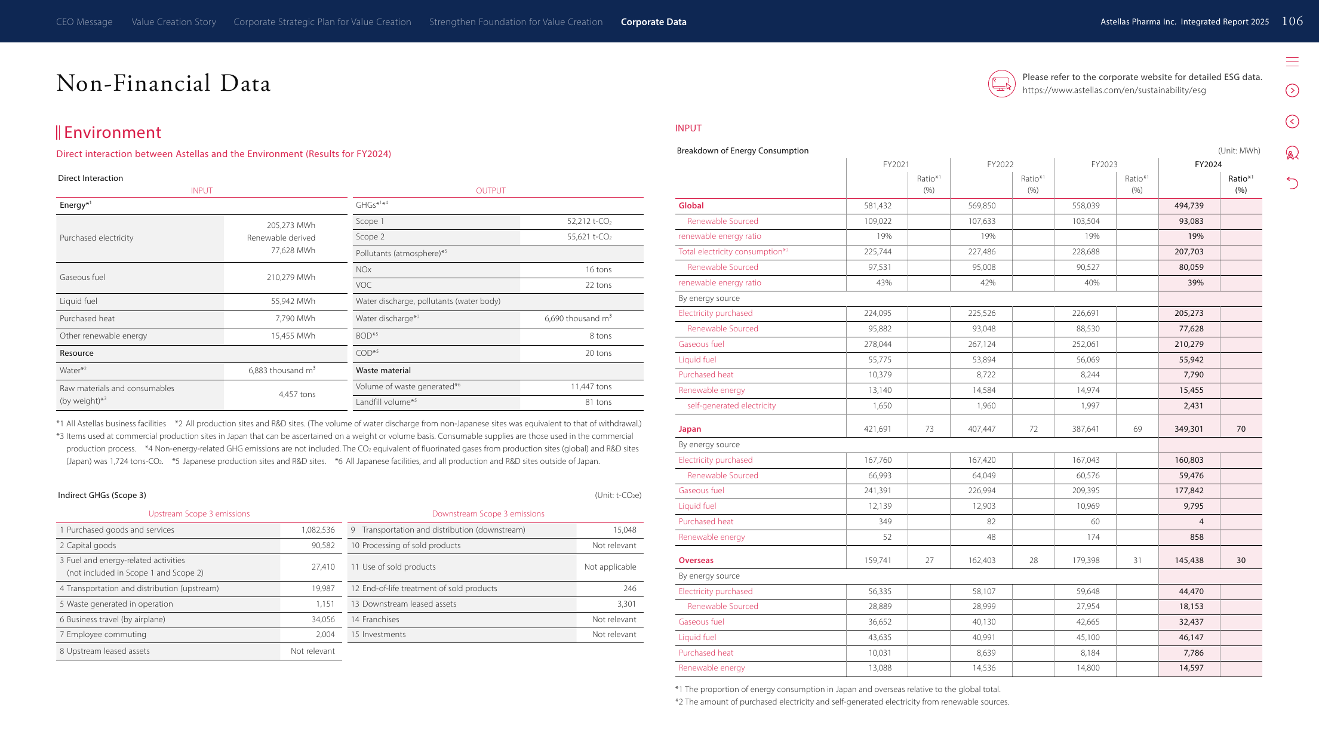
Task: Click Purchased electricity row label
Action: (97, 238)
